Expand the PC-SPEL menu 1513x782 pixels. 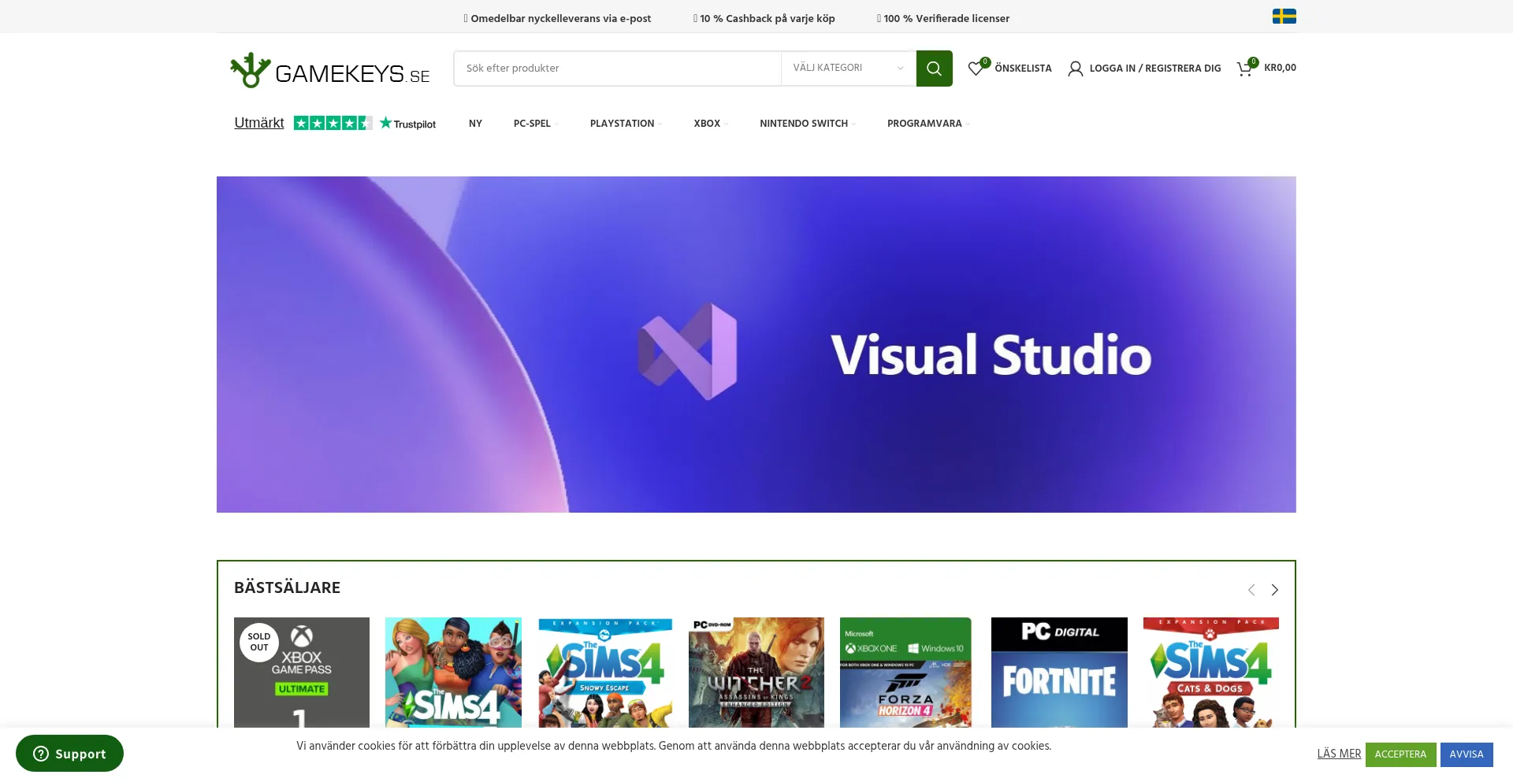[x=535, y=124]
